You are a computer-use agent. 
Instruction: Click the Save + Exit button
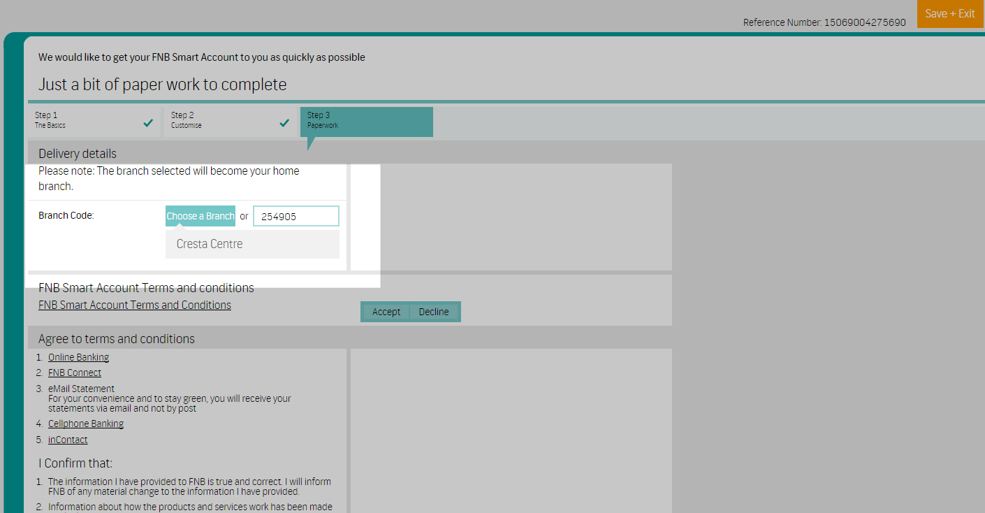click(x=950, y=14)
